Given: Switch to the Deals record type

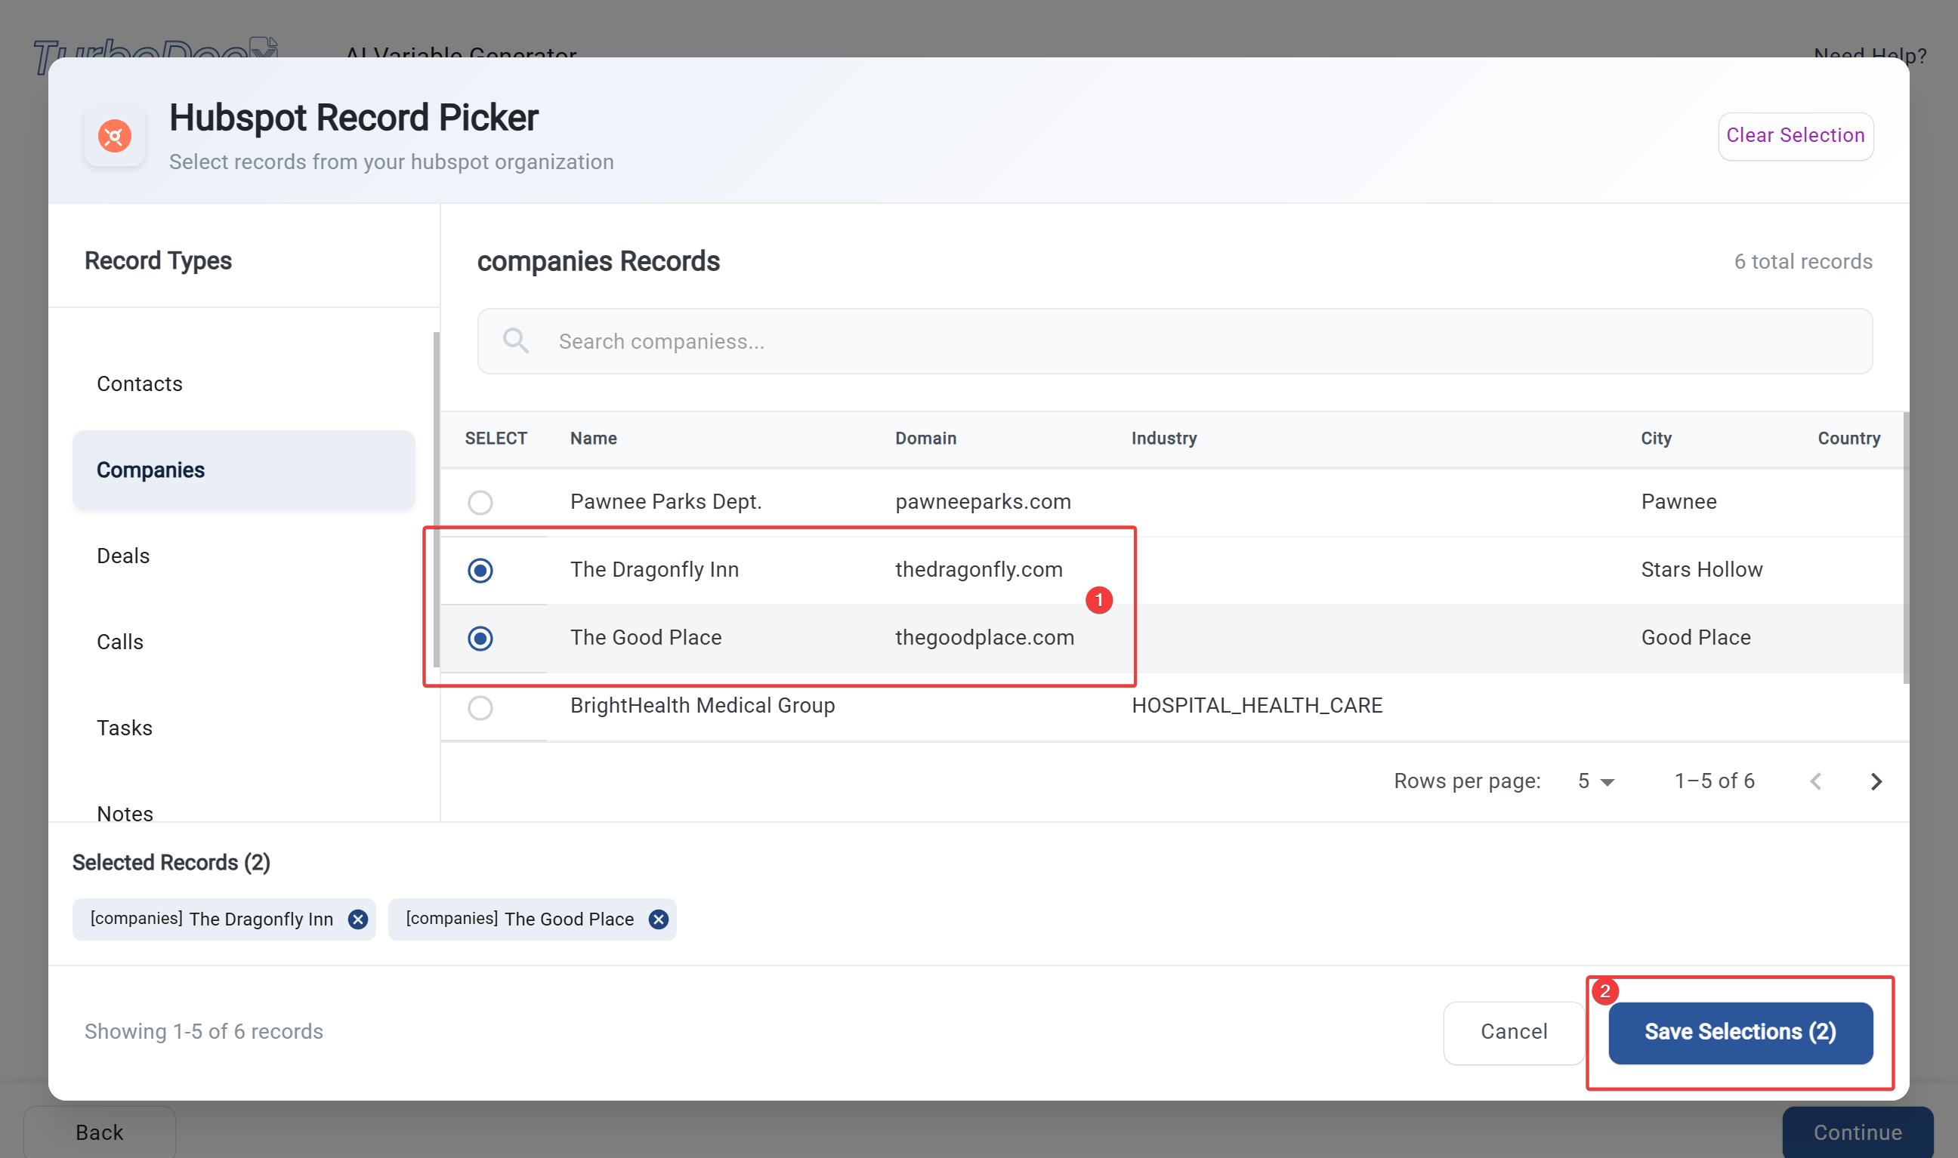Looking at the screenshot, I should click(x=243, y=556).
